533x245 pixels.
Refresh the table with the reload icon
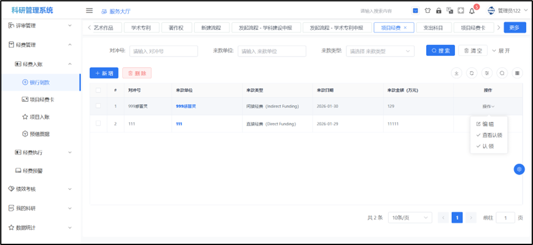tap(472, 73)
